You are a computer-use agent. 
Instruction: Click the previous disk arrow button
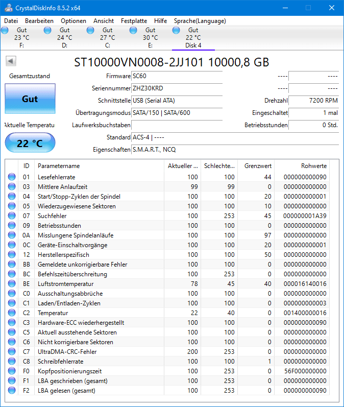pyautogui.click(x=11, y=61)
